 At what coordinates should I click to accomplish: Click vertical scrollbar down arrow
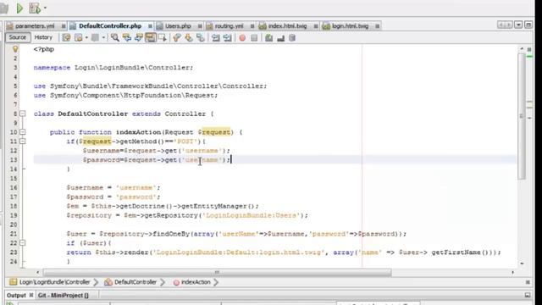[522, 263]
